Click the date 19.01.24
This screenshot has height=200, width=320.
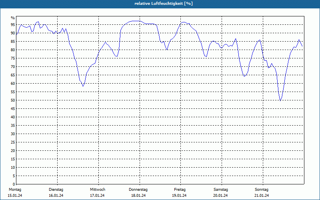[x=179, y=196]
